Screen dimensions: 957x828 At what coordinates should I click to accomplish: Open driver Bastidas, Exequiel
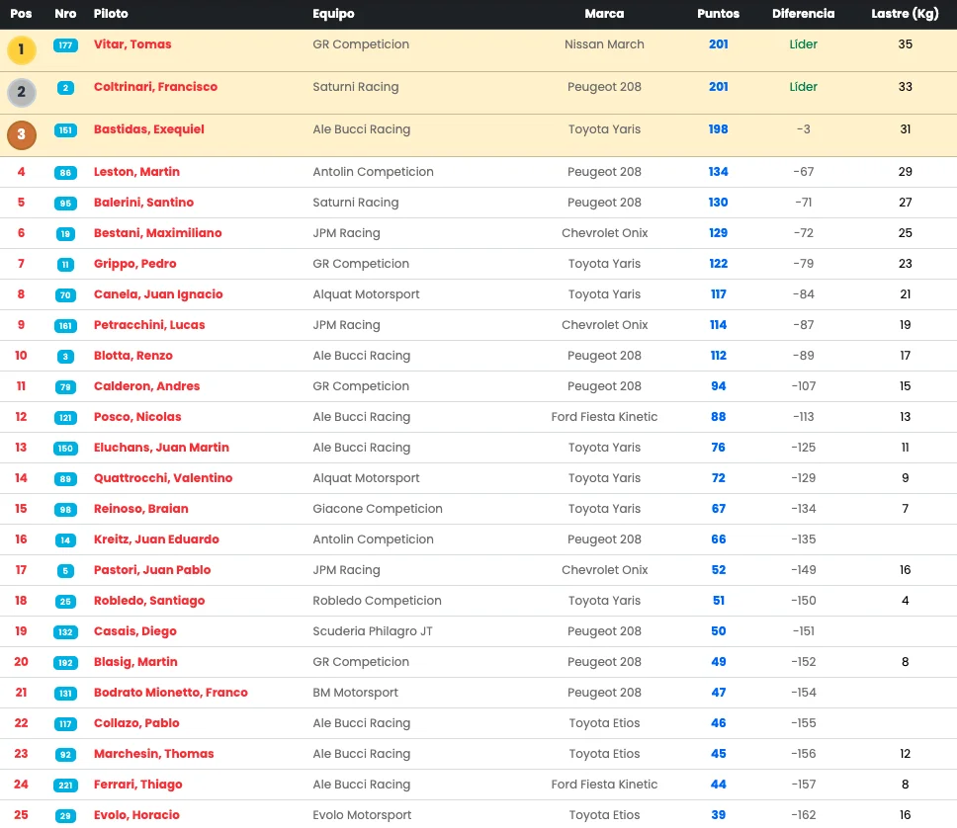pyautogui.click(x=149, y=129)
